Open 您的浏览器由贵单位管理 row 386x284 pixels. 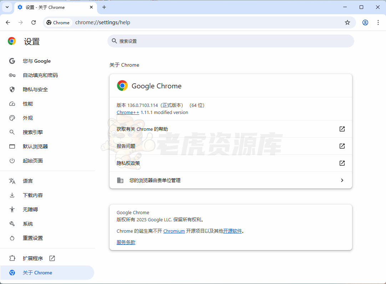click(231, 180)
